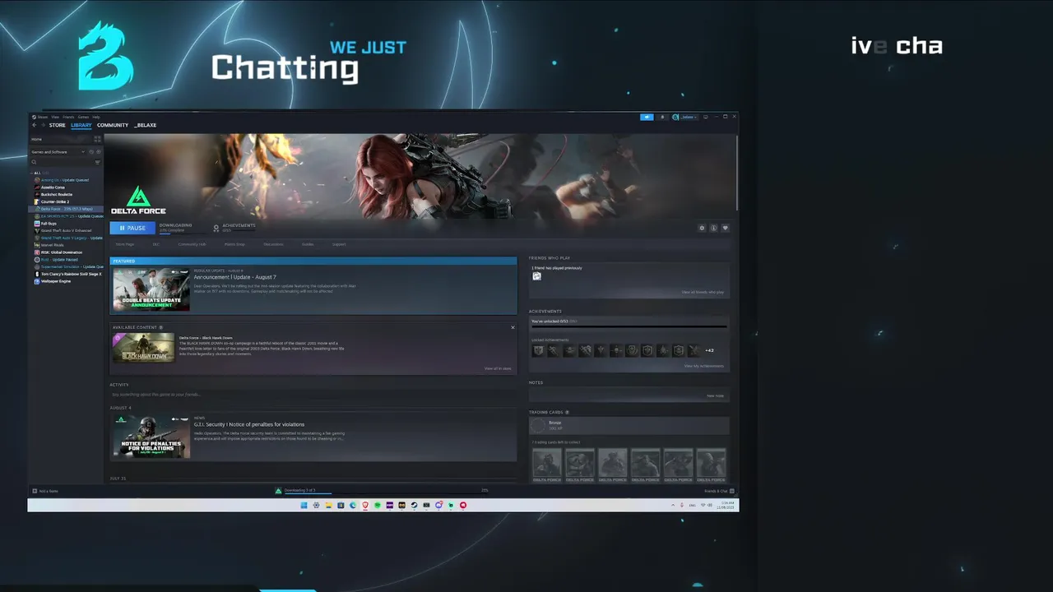Open the Delta Force Store Page link
Image resolution: width=1053 pixels, height=592 pixels.
point(125,244)
